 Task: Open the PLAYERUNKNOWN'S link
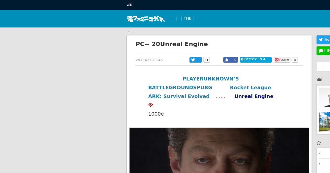[x=211, y=79]
